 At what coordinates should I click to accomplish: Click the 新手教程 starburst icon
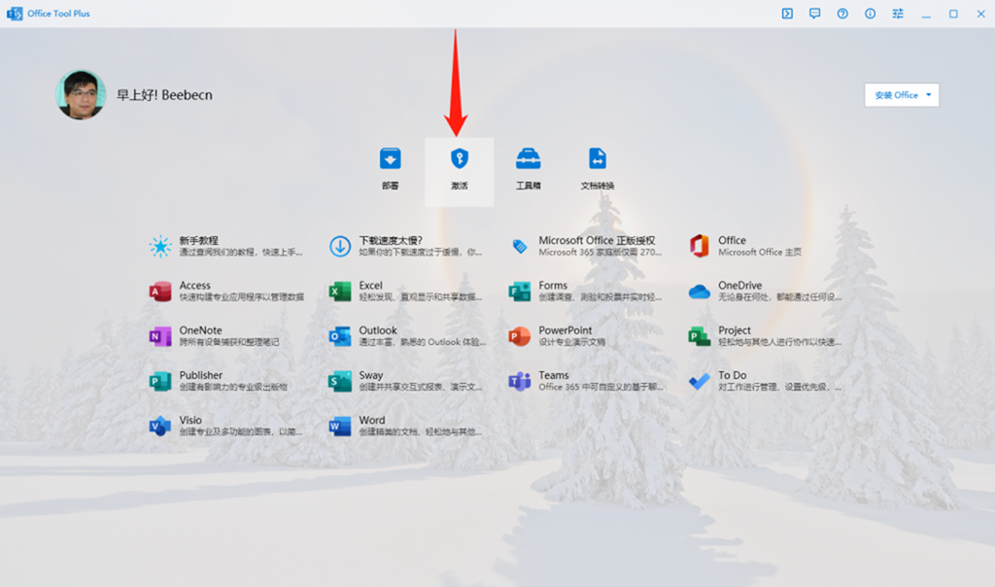pos(160,246)
